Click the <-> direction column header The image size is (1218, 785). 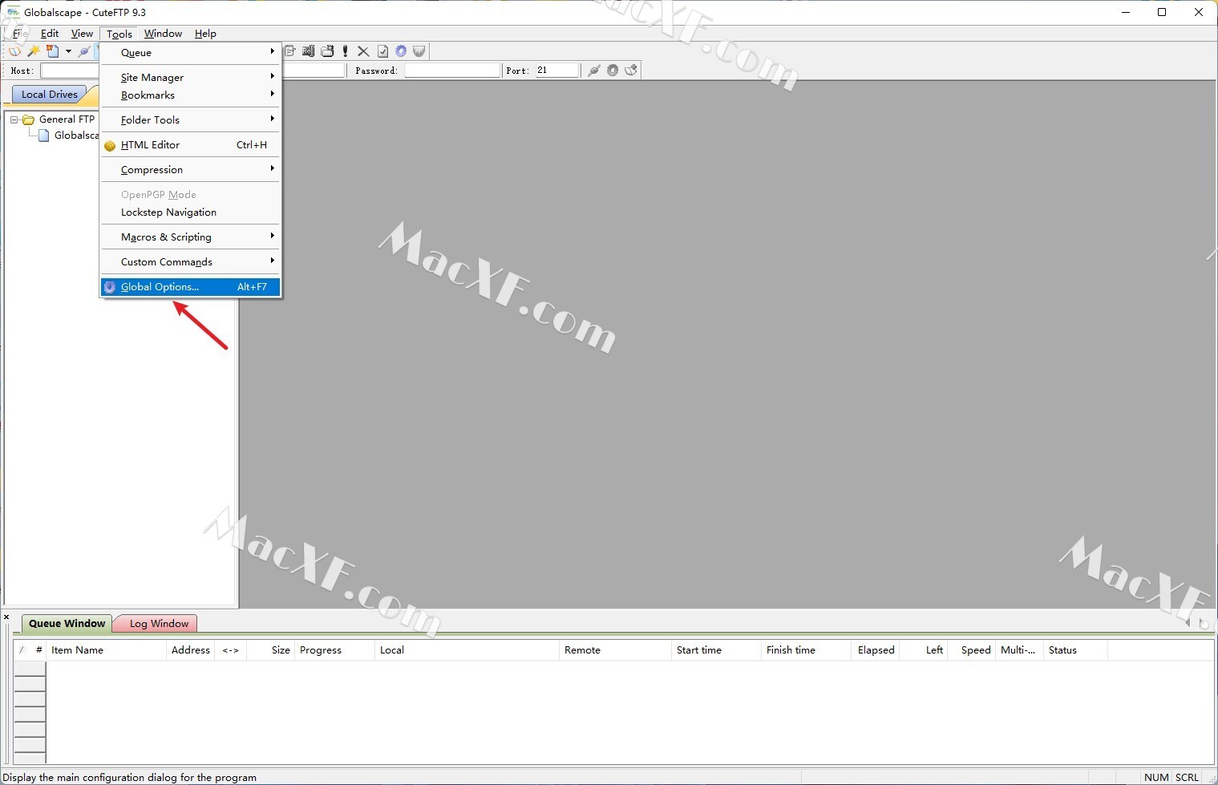231,650
